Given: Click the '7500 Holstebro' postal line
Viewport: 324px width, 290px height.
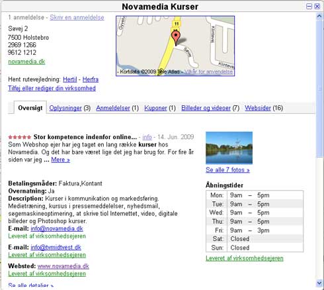Looking at the screenshot, I should tap(28, 38).
